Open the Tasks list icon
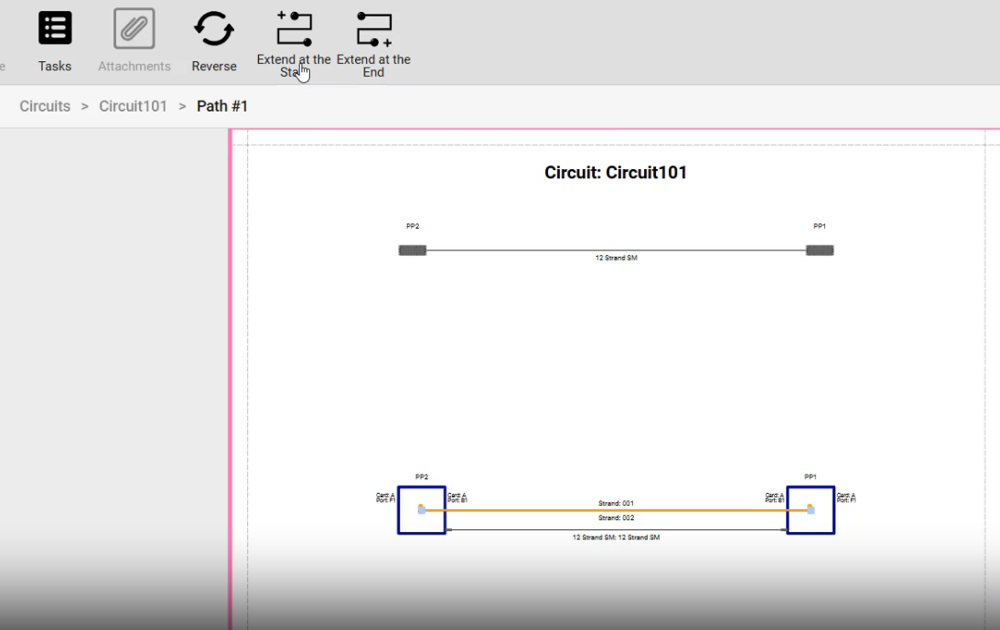1000x630 pixels. 55,28
